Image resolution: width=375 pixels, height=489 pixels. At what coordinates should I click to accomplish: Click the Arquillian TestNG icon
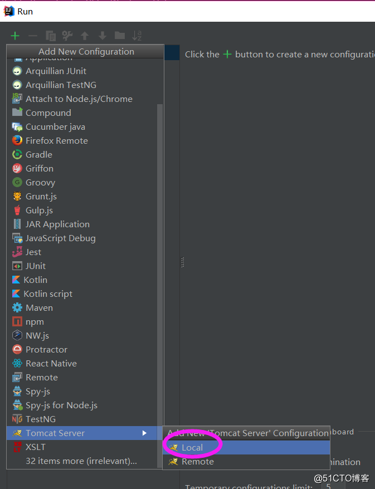click(17, 85)
